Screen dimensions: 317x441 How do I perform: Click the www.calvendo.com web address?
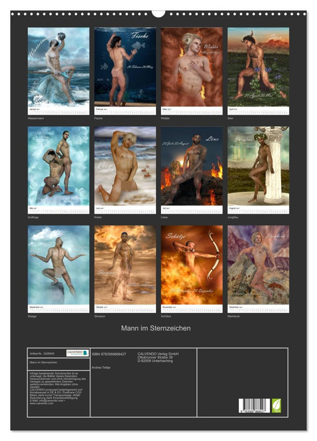(x=42, y=403)
